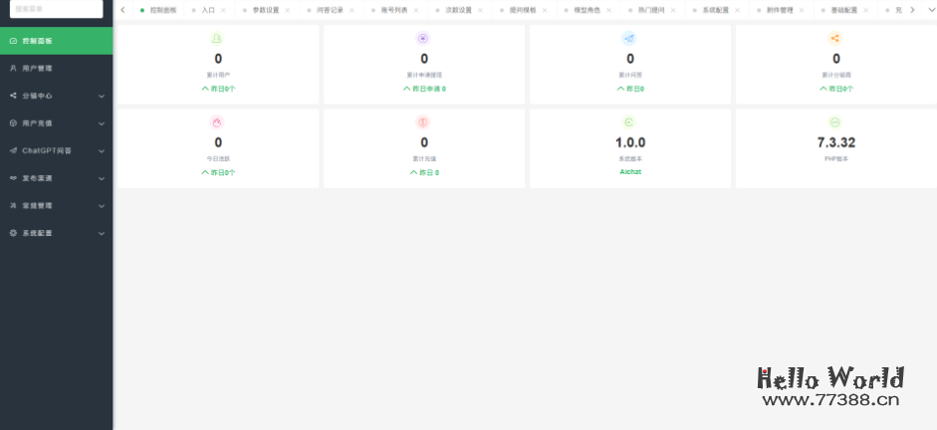Close the 基础配置 tab
The image size is (937, 430).
pos(866,10)
